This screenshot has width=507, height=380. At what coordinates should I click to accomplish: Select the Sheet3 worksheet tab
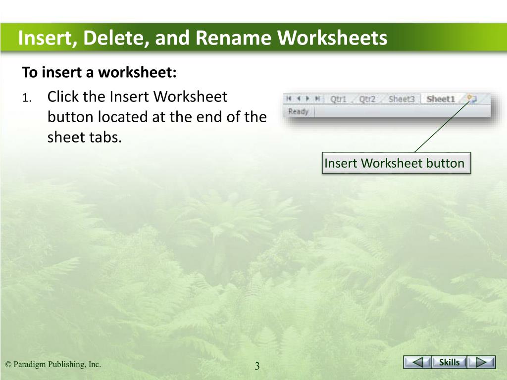pyautogui.click(x=401, y=99)
